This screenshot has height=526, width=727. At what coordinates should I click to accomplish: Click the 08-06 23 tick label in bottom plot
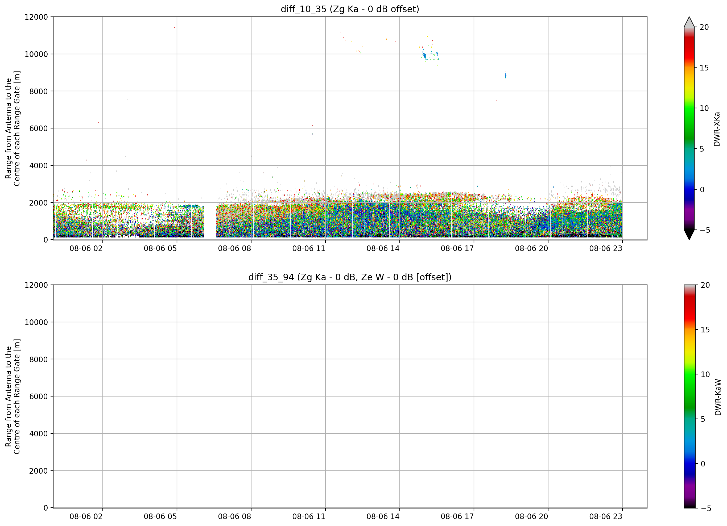pyautogui.click(x=605, y=517)
